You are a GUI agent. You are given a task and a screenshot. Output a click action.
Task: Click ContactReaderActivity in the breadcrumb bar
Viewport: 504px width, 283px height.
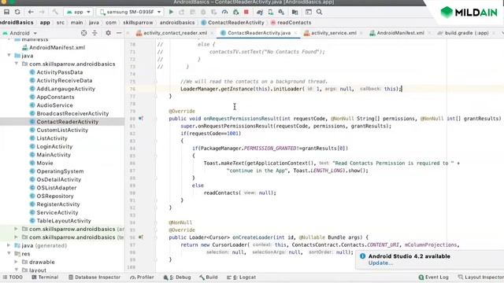point(233,23)
